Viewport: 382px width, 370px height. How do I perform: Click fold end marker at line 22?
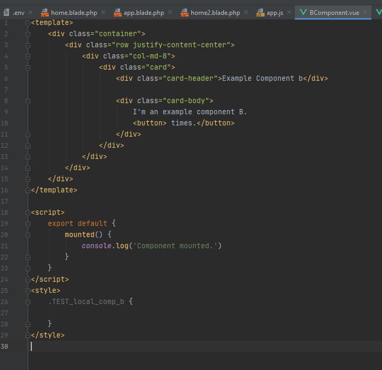[28, 257]
